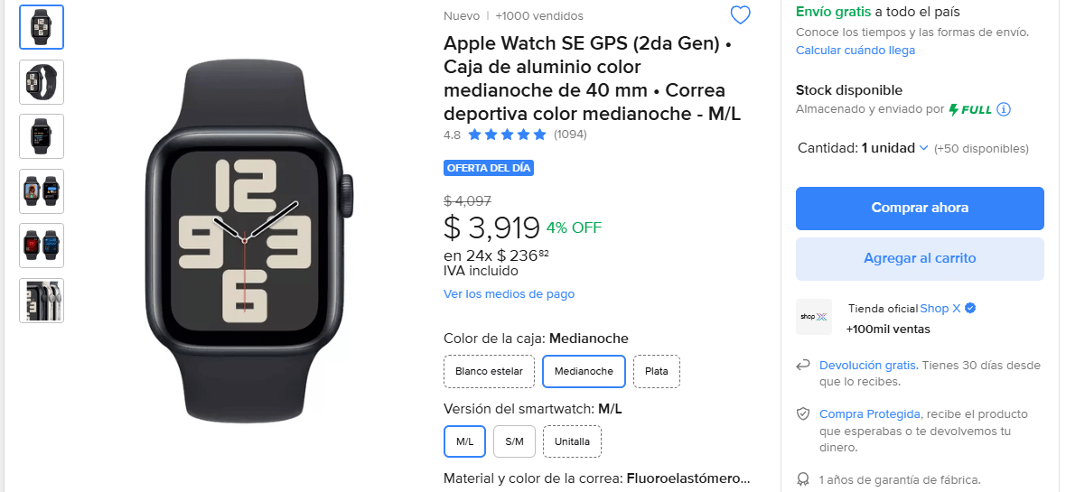The image size is (1066, 492).
Task: Click the five-star rating icons
Action: 507,135
